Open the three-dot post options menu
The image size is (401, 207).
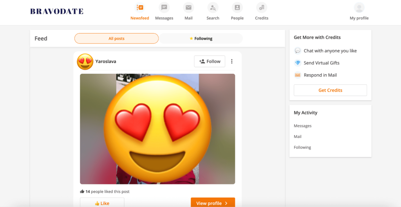[232, 61]
